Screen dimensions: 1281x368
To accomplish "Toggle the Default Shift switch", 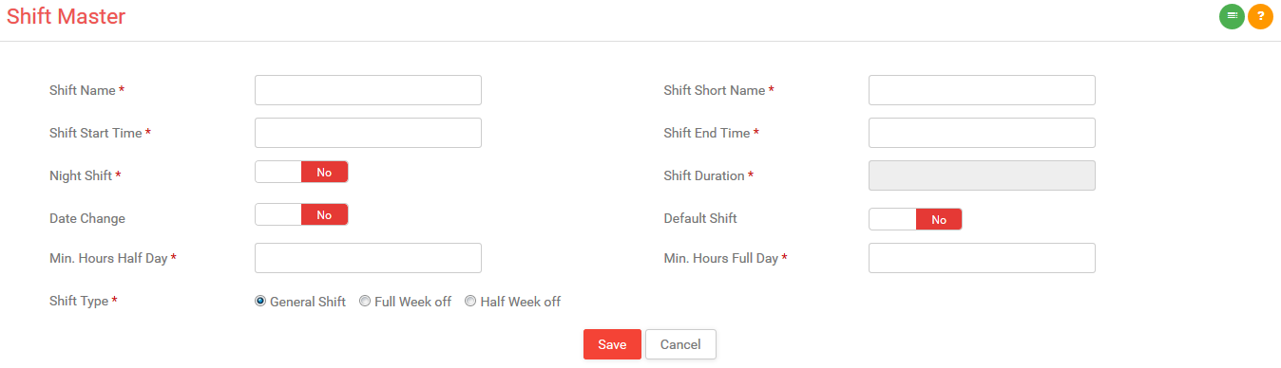I will click(x=915, y=219).
